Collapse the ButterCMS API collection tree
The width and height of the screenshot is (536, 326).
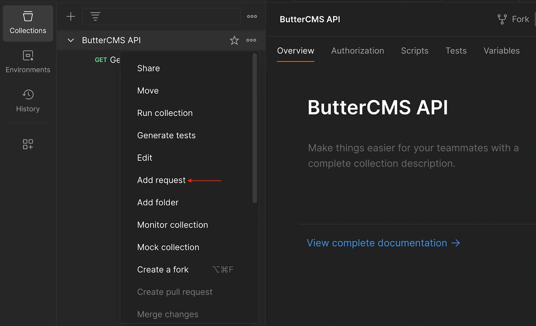(x=71, y=40)
